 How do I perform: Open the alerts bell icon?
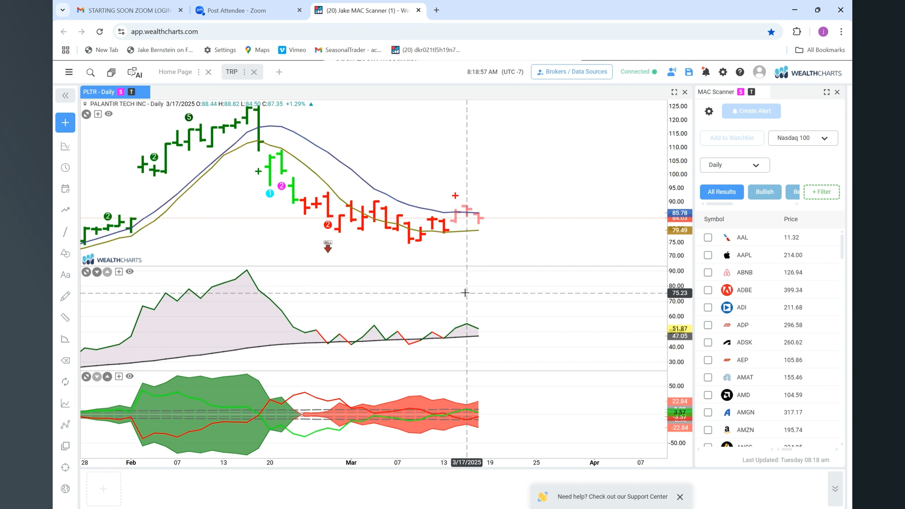(x=706, y=72)
